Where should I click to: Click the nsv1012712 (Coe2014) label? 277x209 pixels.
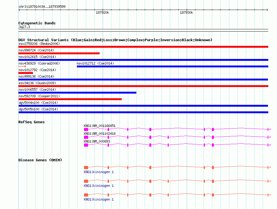[x=95, y=63]
